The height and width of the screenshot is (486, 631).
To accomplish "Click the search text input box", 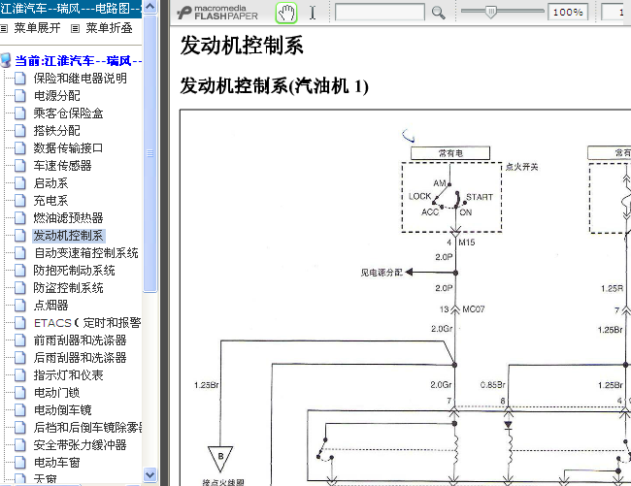I will pyautogui.click(x=380, y=13).
